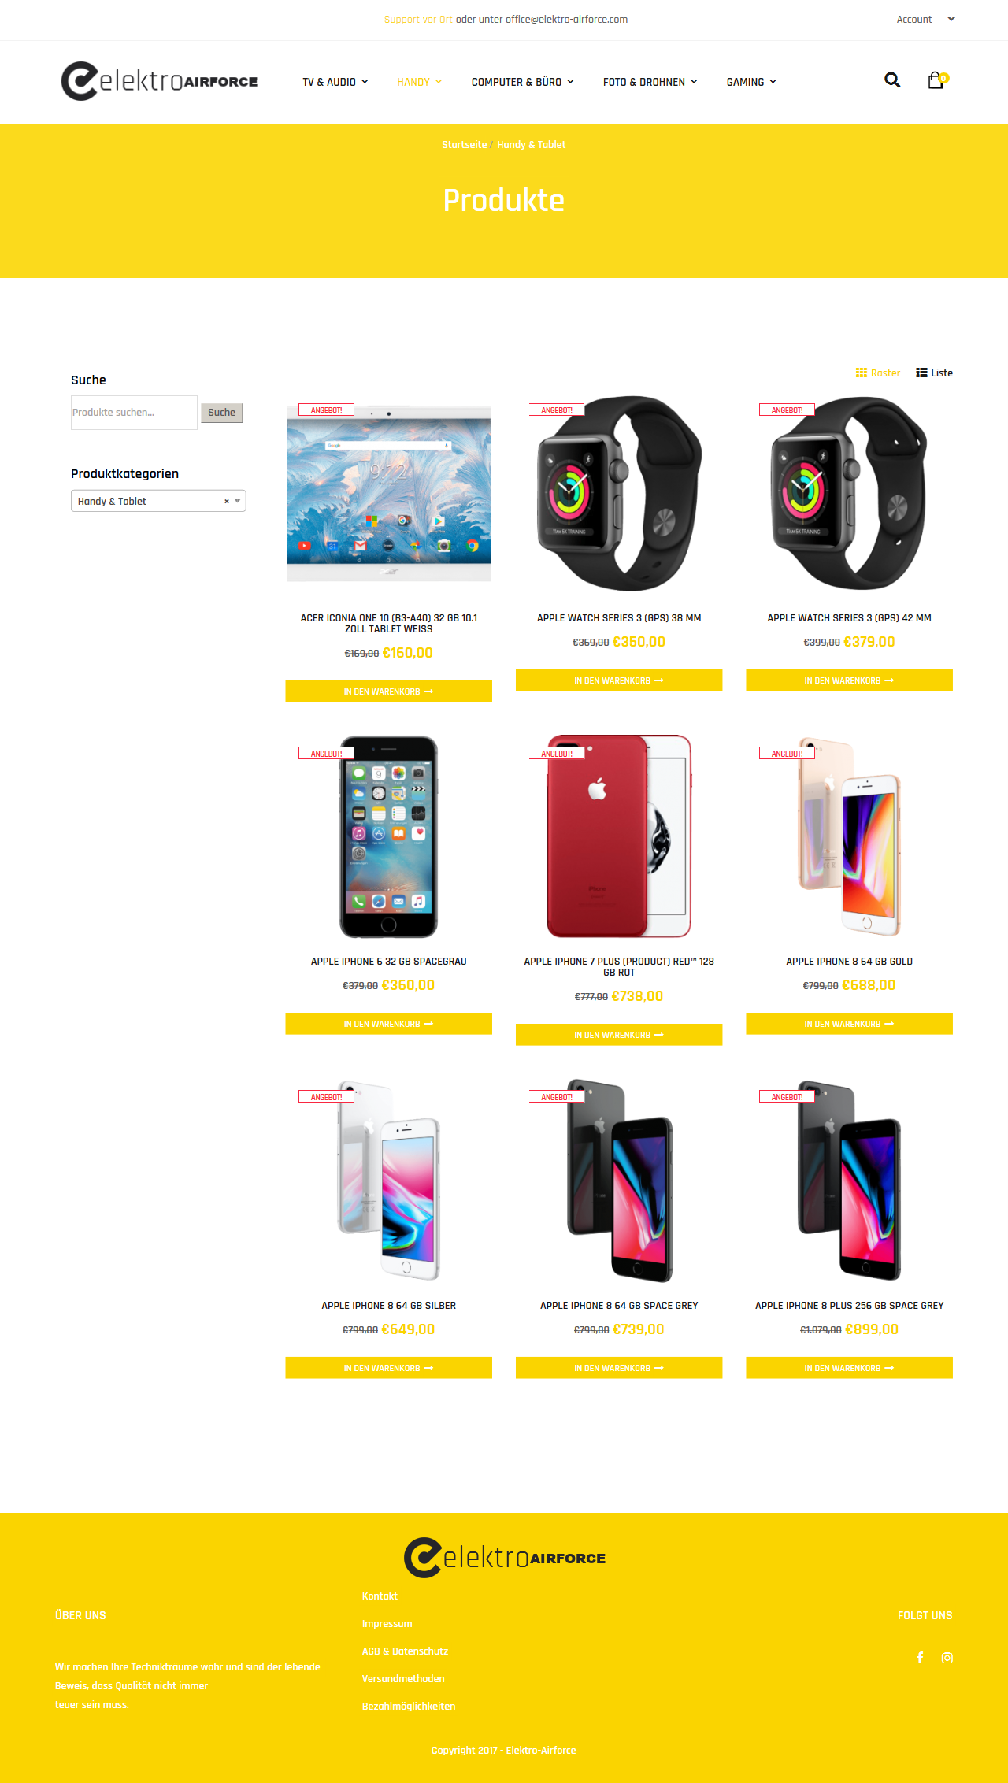Open the iPhone 7 Plus red thumbnail

tap(619, 836)
